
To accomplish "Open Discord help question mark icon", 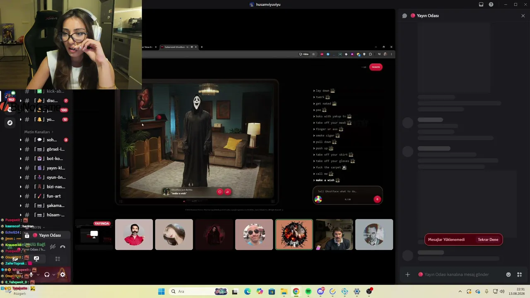I will 491,5.
